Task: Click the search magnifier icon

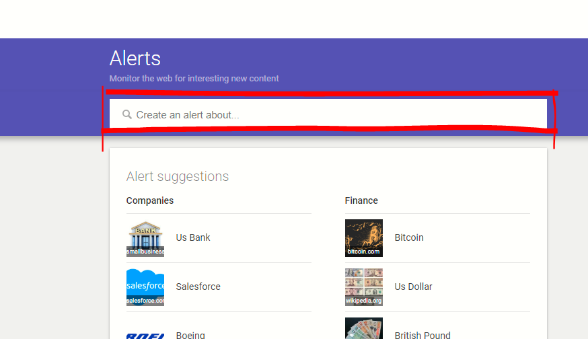Action: 126,115
